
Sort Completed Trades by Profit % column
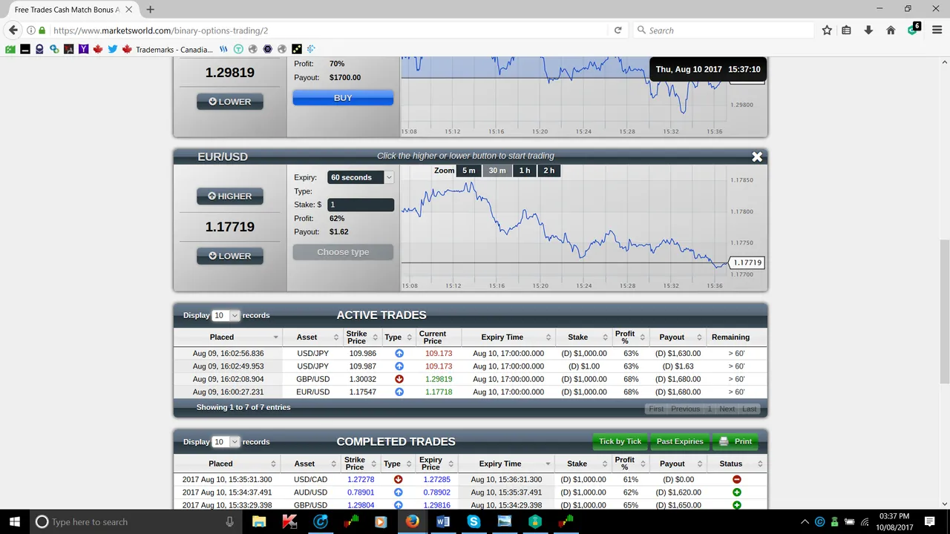tap(629, 464)
